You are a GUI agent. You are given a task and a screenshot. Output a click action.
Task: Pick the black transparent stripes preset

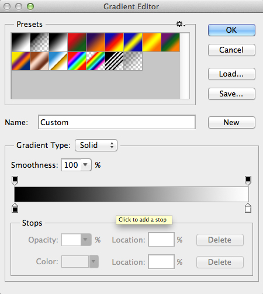pos(114,61)
